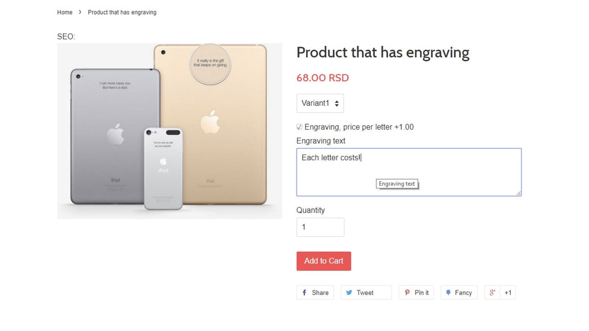The width and height of the screenshot is (589, 331).
Task: Click the Fancy share button label
Action: click(x=463, y=293)
